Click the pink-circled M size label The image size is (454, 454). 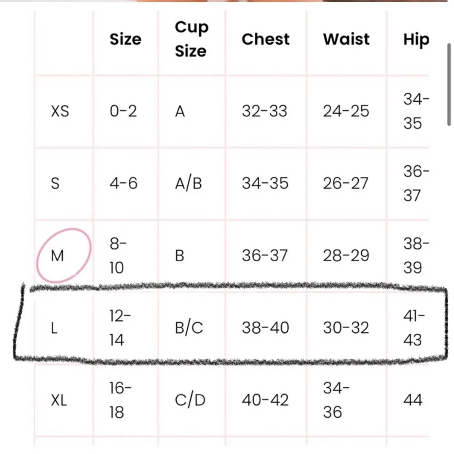pyautogui.click(x=58, y=257)
